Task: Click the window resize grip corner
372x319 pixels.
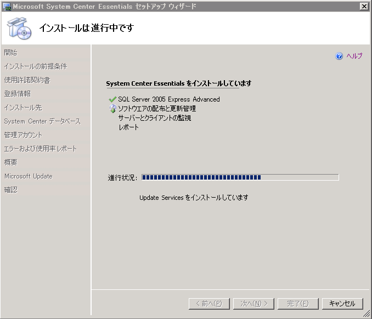Action: (367, 314)
